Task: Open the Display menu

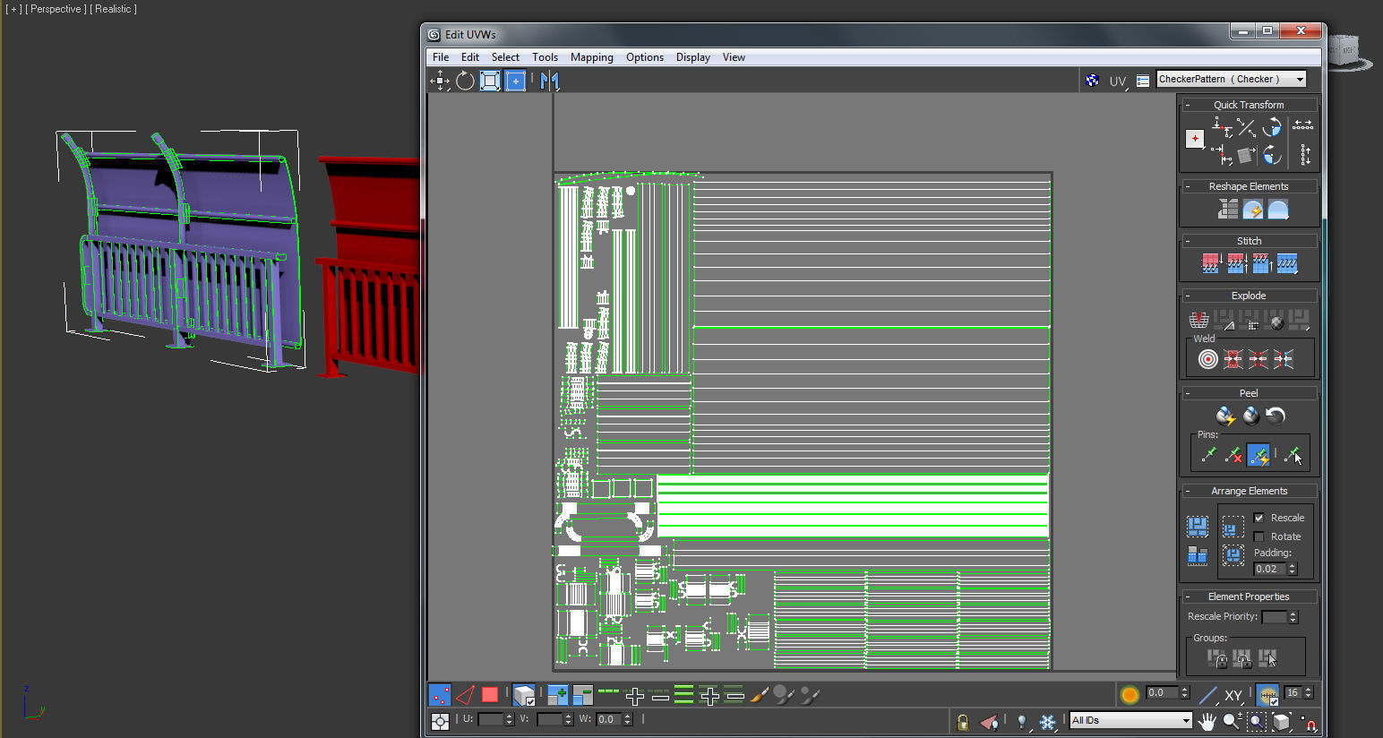Action: pyautogui.click(x=693, y=56)
